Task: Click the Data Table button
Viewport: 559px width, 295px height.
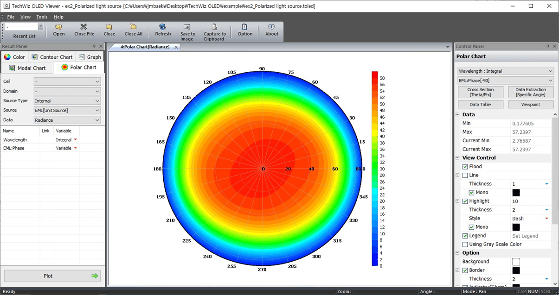Action: [x=480, y=105]
